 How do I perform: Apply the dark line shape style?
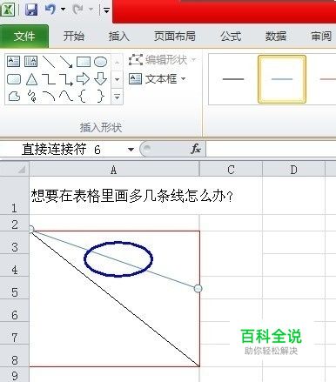[x=233, y=79]
